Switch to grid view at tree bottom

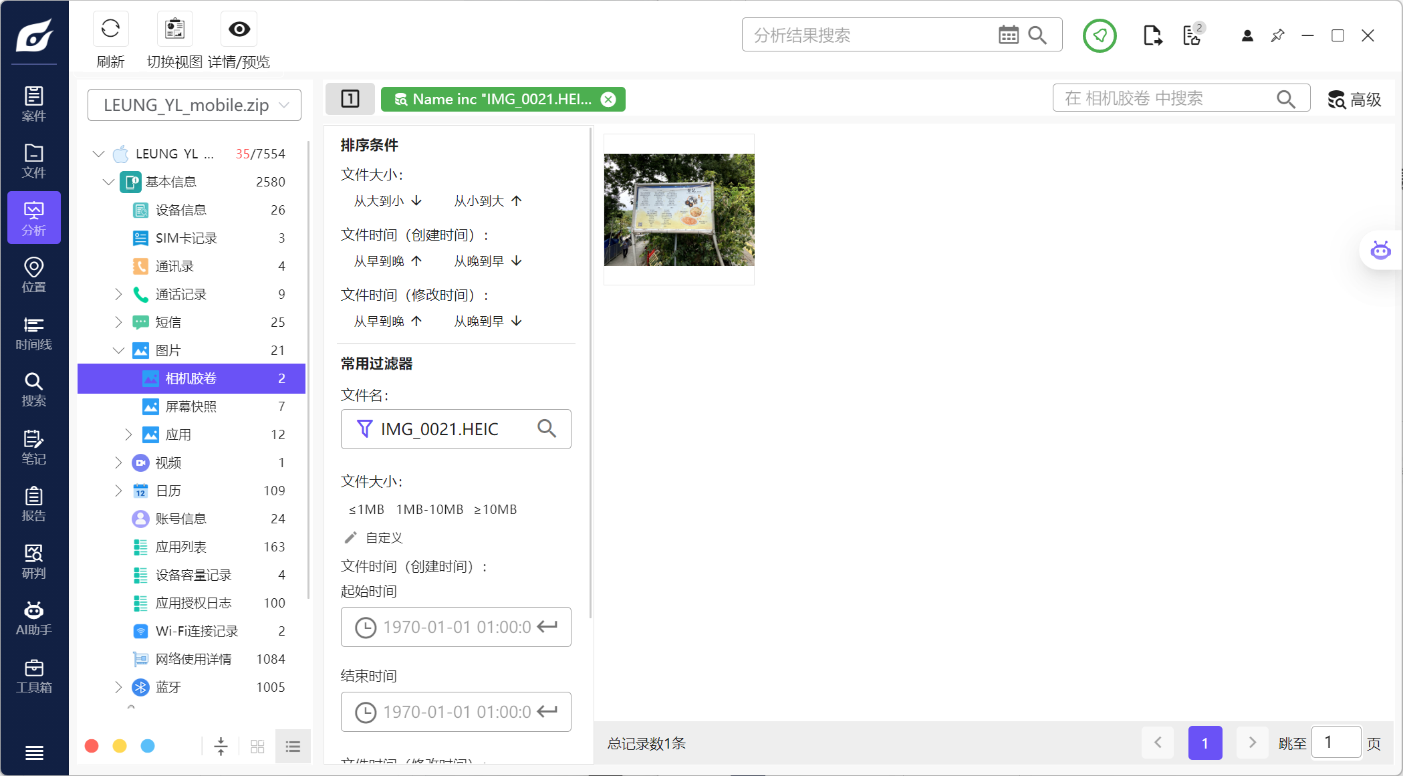pyautogui.click(x=257, y=746)
